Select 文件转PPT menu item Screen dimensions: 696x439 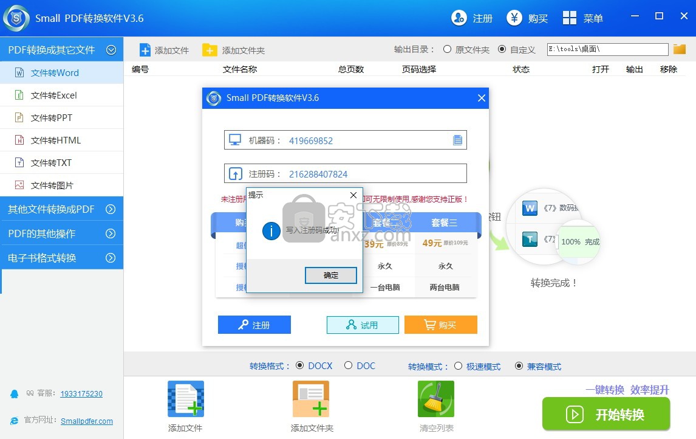[x=62, y=118]
